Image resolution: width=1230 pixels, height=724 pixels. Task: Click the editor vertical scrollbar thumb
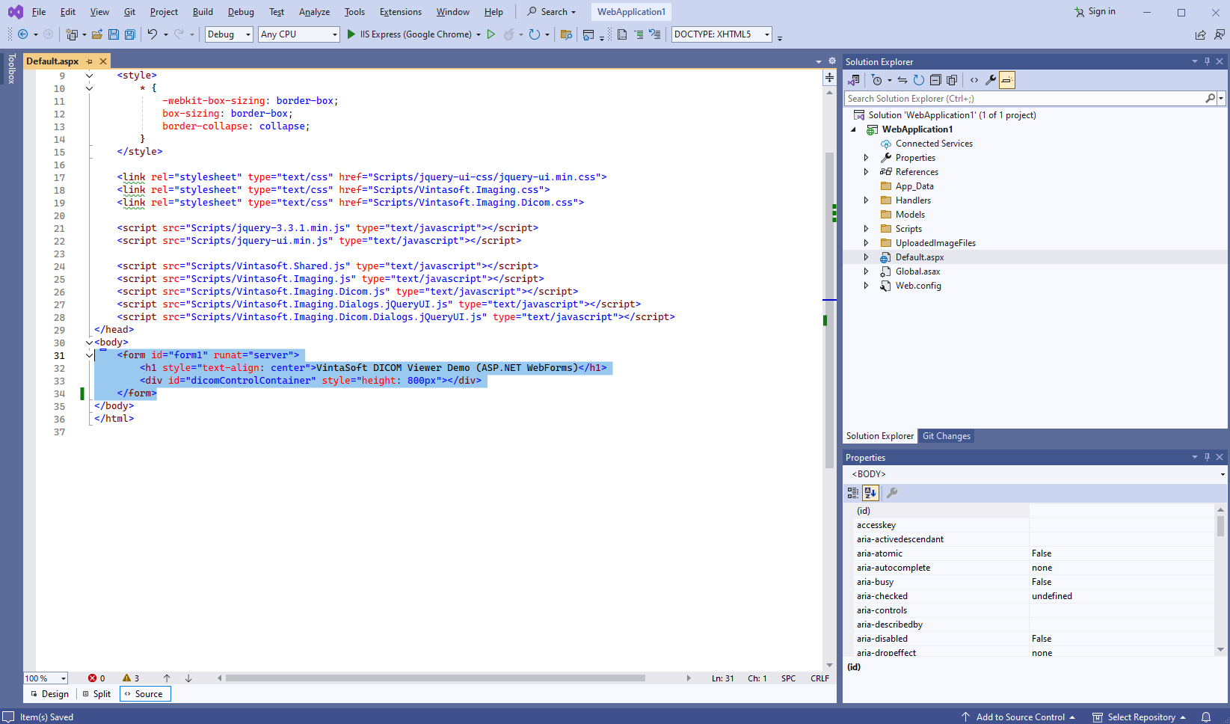pyautogui.click(x=829, y=310)
